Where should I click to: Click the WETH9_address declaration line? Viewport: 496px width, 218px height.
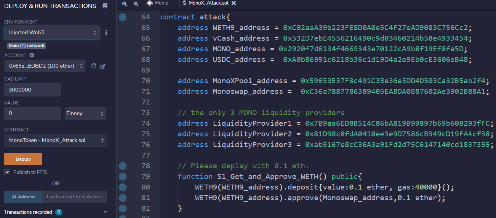coord(325,28)
